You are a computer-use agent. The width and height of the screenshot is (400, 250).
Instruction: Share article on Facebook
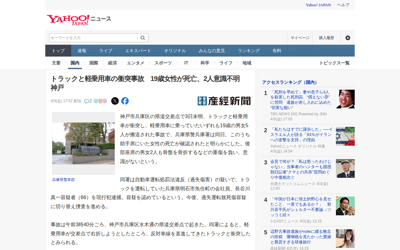[x=125, y=101]
